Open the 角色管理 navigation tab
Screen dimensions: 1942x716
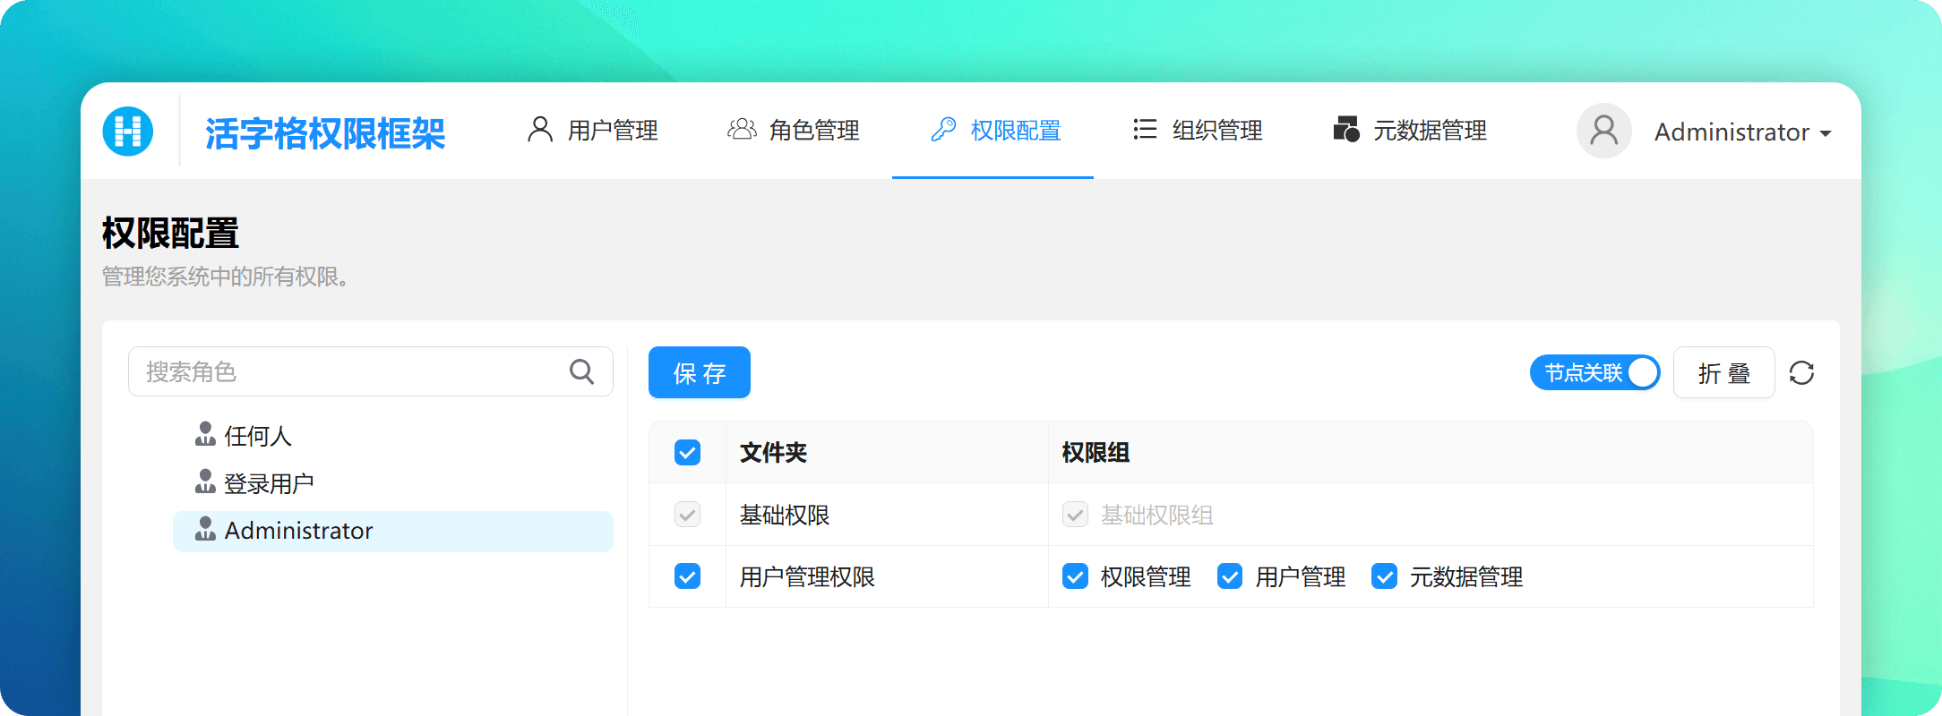point(794,131)
